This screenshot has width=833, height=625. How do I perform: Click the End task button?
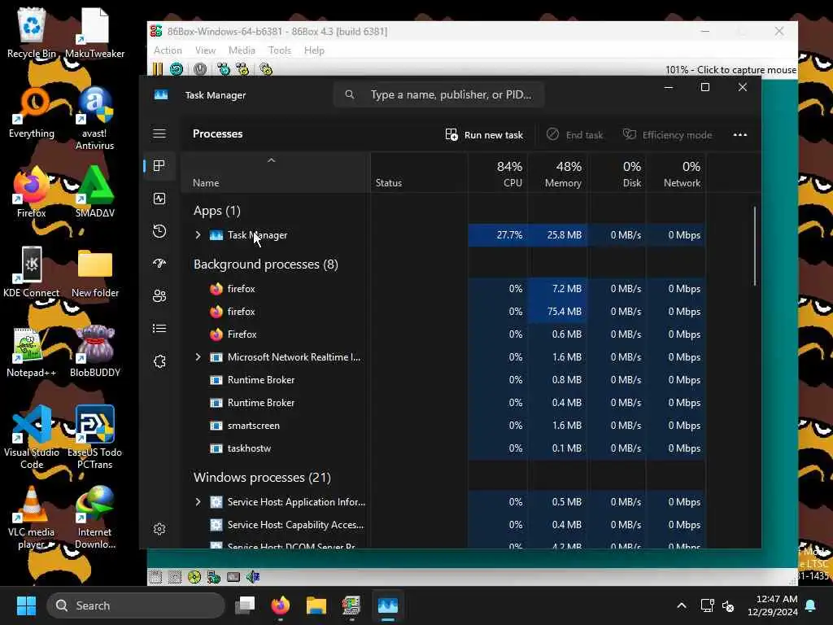(x=575, y=134)
